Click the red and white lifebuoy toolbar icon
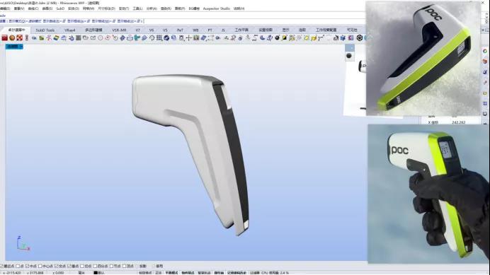The image size is (490, 275). click(19, 37)
